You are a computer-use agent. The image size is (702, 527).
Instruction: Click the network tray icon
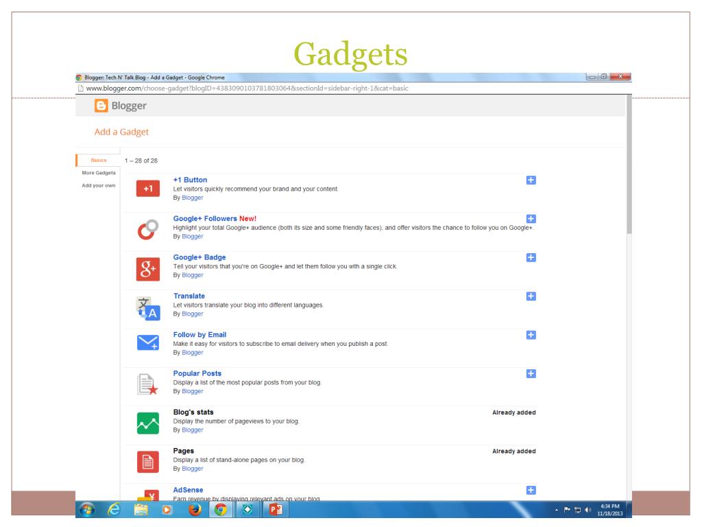(577, 510)
